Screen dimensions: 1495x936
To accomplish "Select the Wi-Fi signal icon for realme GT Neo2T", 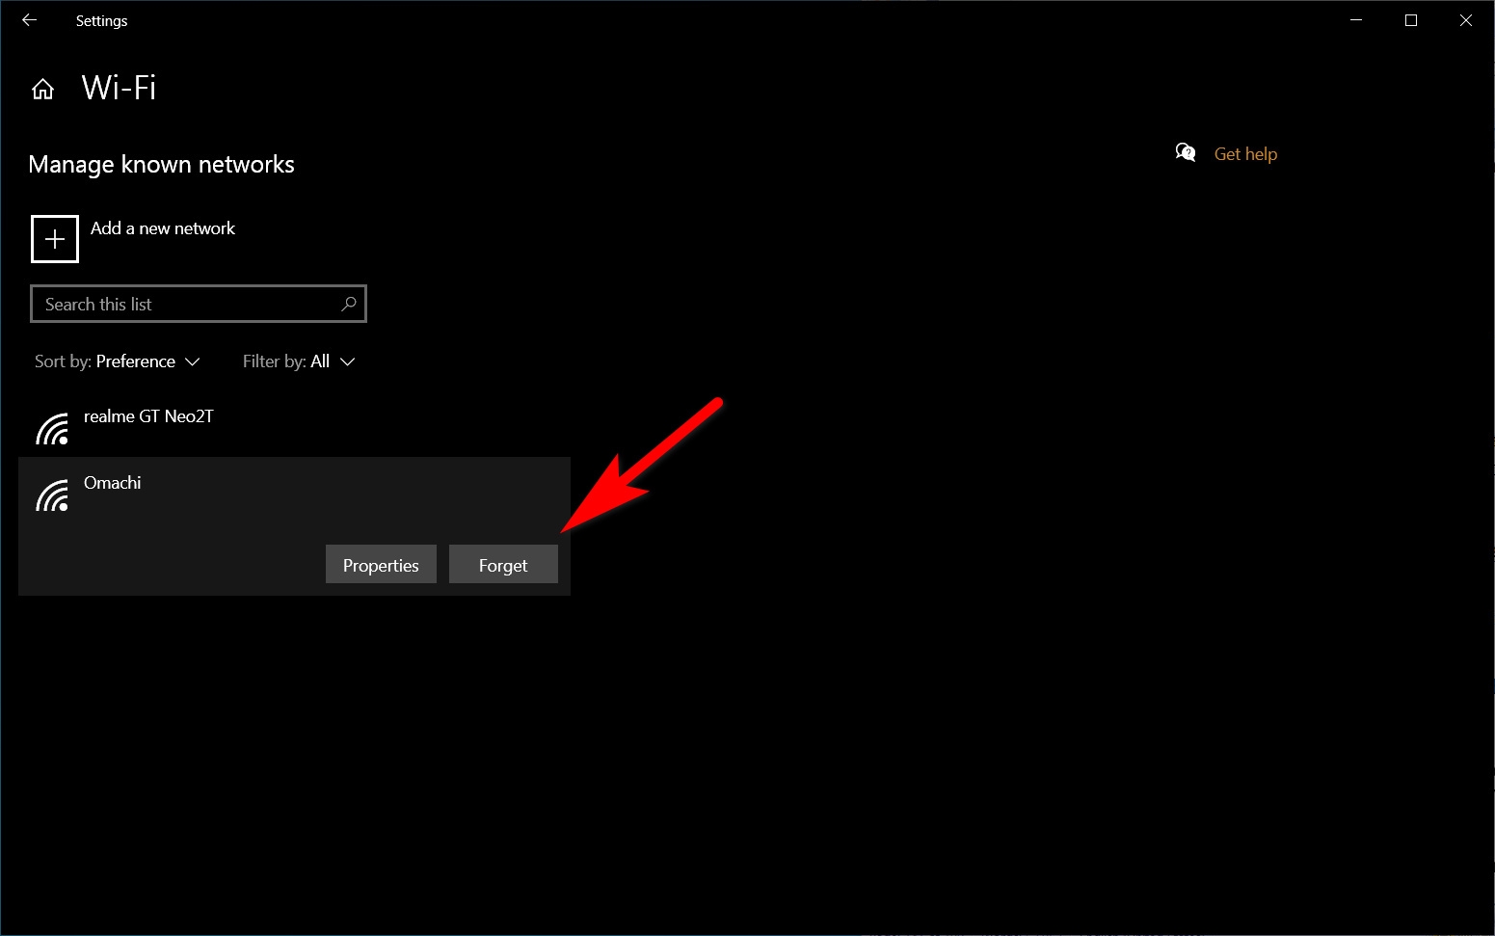I will tap(53, 428).
